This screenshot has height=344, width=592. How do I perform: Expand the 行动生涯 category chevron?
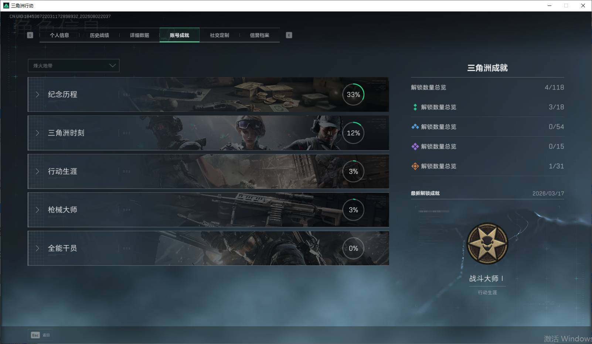(37, 171)
